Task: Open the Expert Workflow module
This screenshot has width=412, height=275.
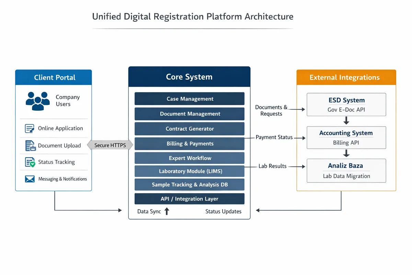Action: (190, 158)
